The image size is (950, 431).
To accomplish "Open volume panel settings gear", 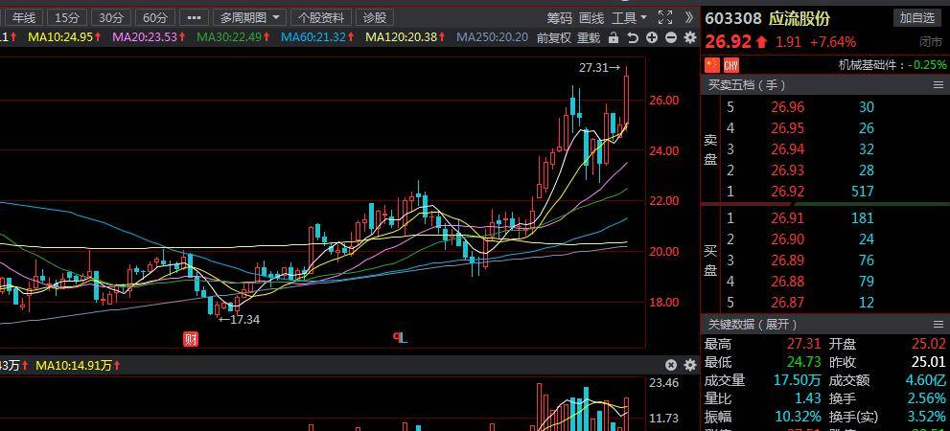I will 689,365.
